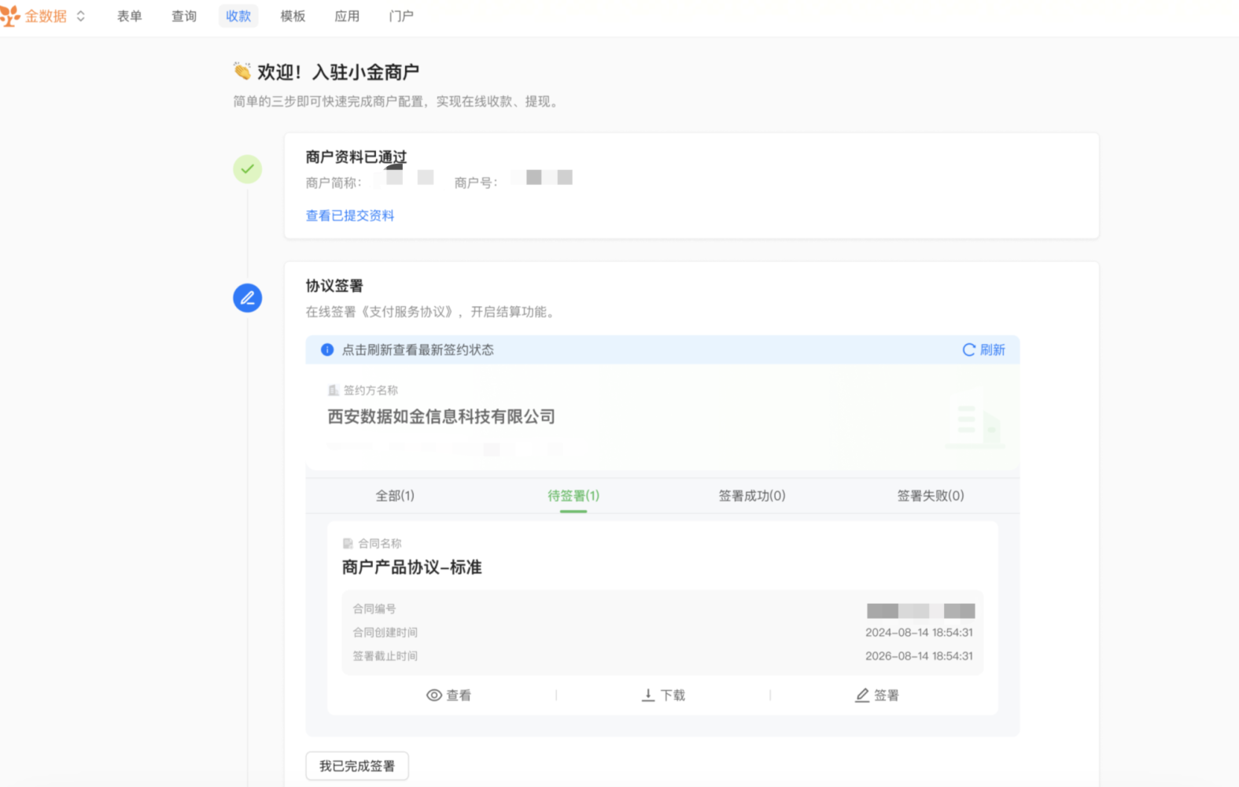Click the building icon beside 签约方名称
1239x787 pixels.
point(334,390)
